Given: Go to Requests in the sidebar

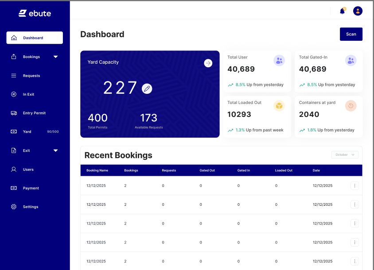Looking at the screenshot, I should coord(31,76).
